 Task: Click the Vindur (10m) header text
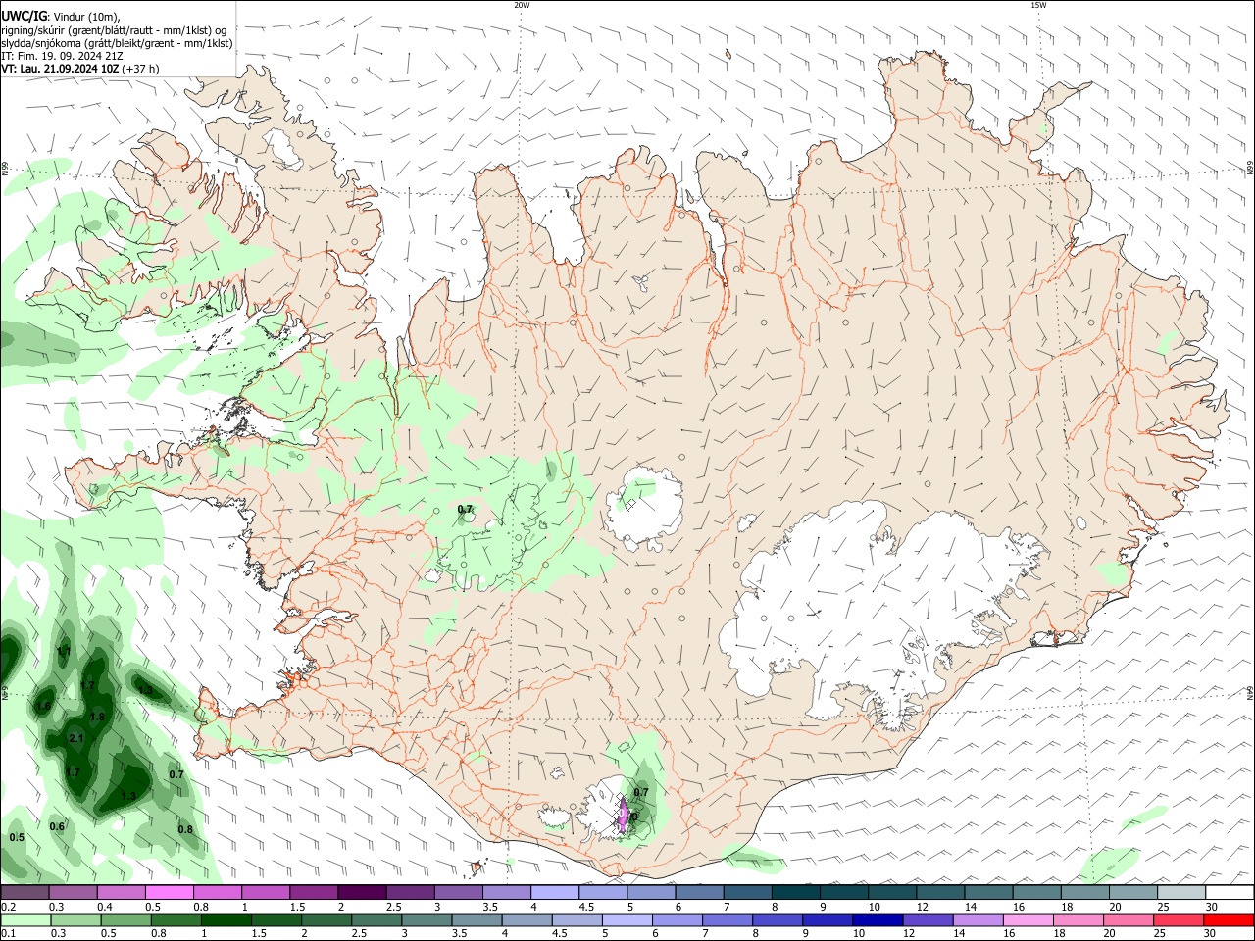coord(85,17)
